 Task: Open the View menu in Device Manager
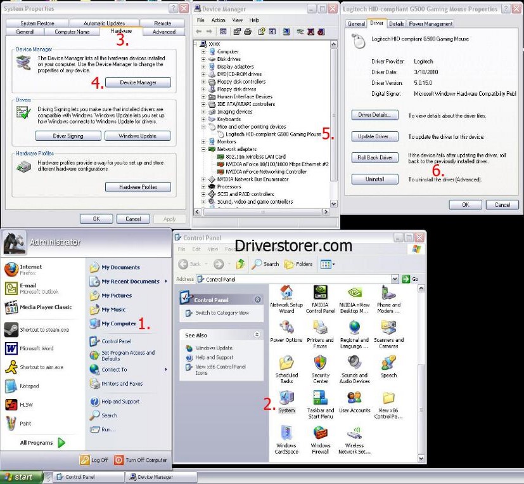(237, 20)
